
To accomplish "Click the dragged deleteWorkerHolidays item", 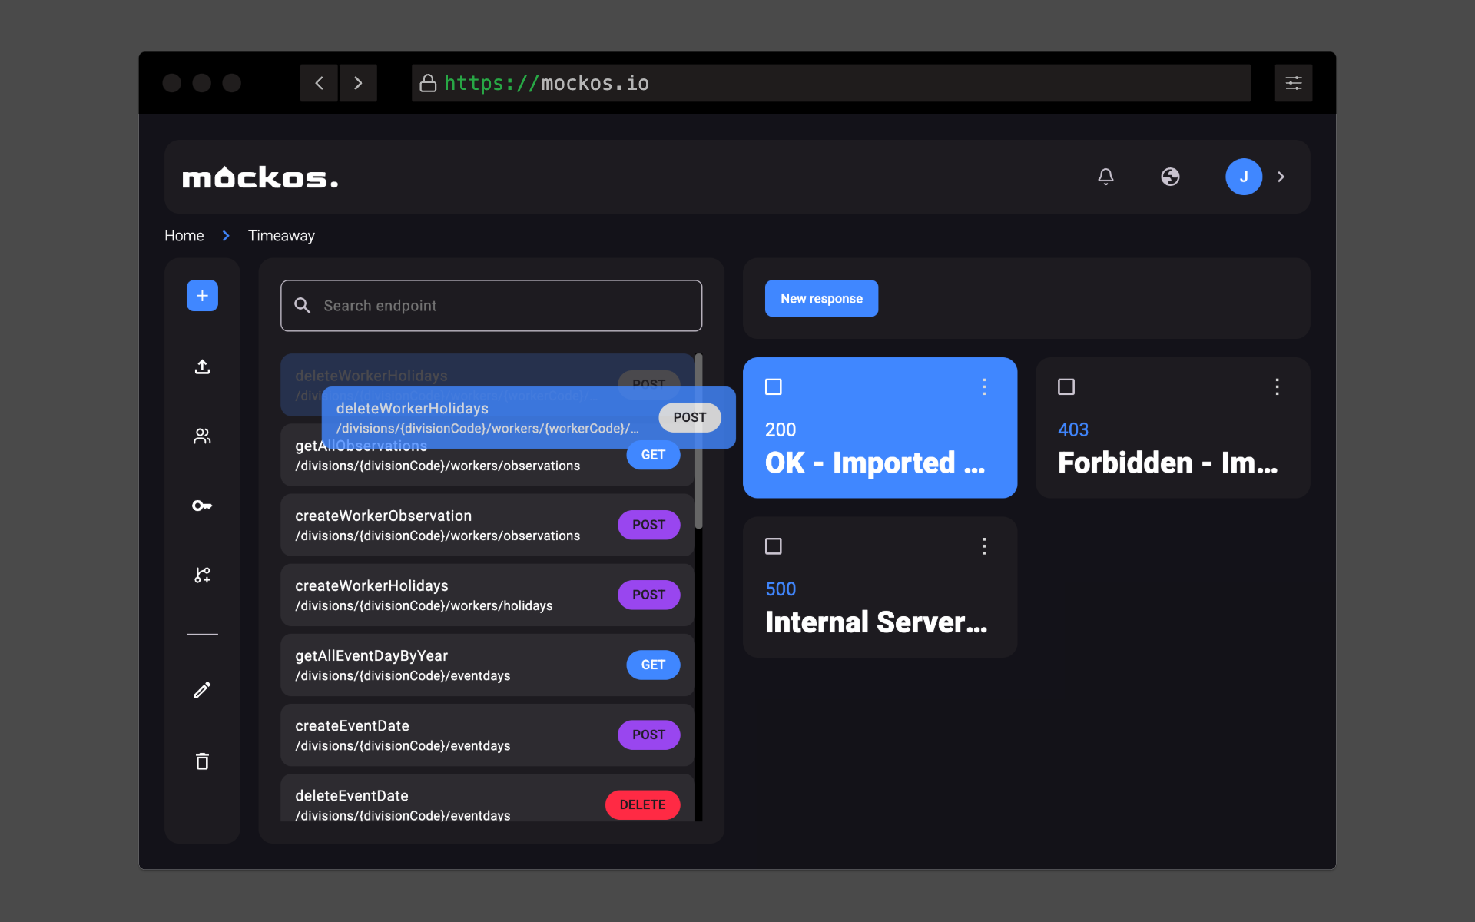I will click(x=529, y=417).
